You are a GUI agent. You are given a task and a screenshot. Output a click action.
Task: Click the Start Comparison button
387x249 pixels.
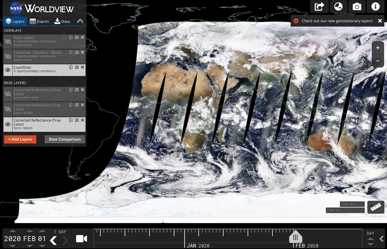point(65,139)
